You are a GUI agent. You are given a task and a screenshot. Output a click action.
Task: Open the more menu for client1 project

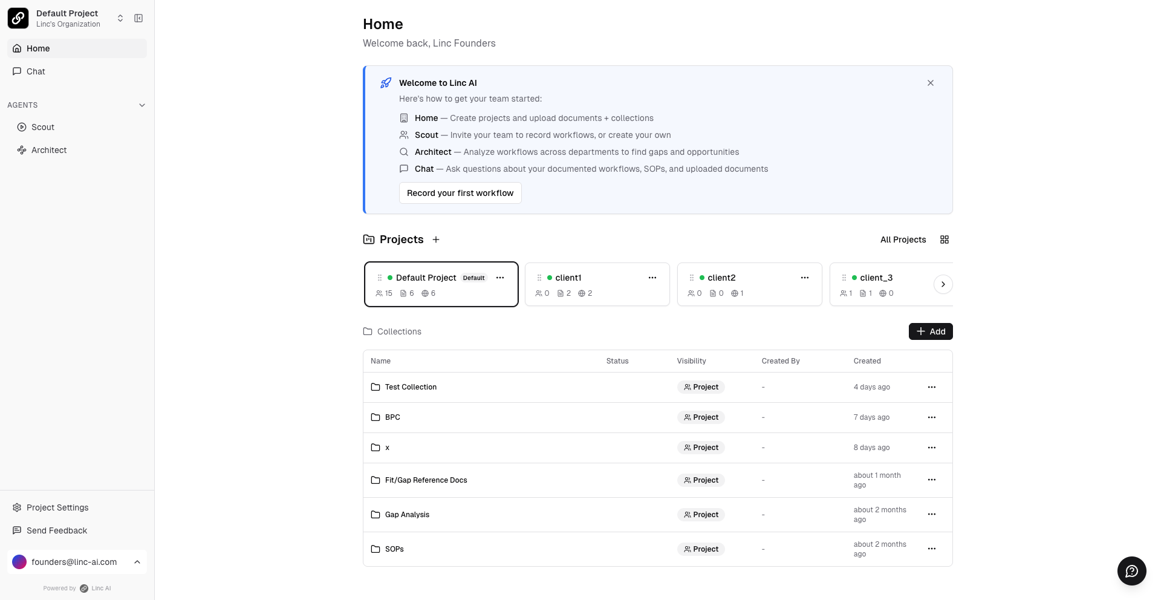[x=652, y=278]
